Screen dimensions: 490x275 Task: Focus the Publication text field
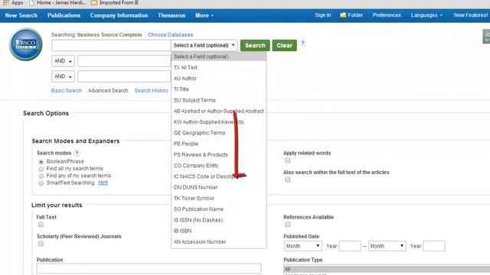click(149, 268)
